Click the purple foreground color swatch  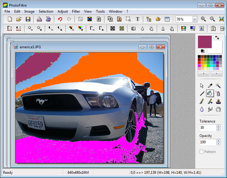[x=204, y=42]
